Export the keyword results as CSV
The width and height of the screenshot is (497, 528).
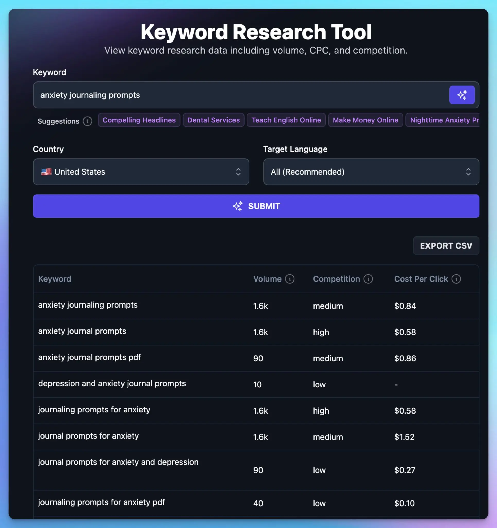click(x=446, y=246)
